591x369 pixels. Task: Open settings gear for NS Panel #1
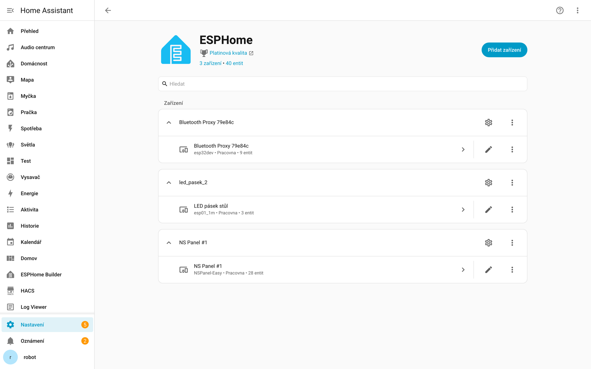coord(488,243)
